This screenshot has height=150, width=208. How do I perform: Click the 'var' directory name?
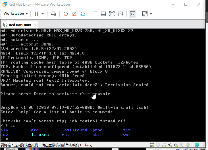click(x=127, y=135)
